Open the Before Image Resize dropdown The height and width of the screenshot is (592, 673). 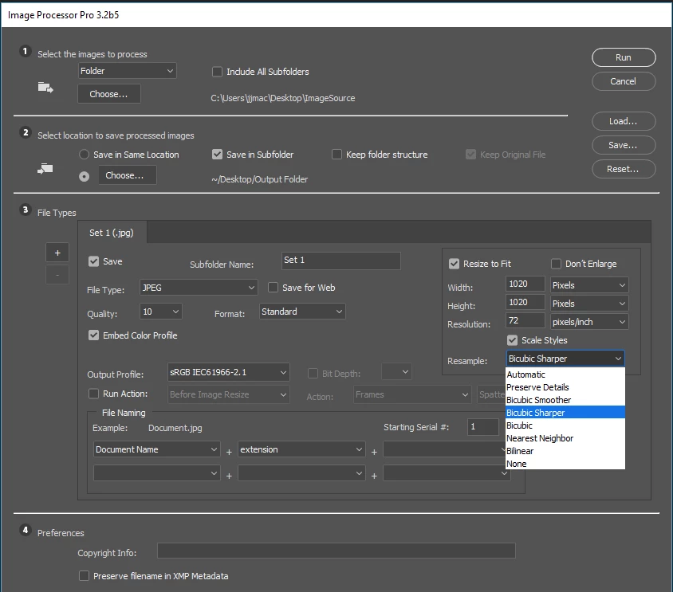(228, 394)
